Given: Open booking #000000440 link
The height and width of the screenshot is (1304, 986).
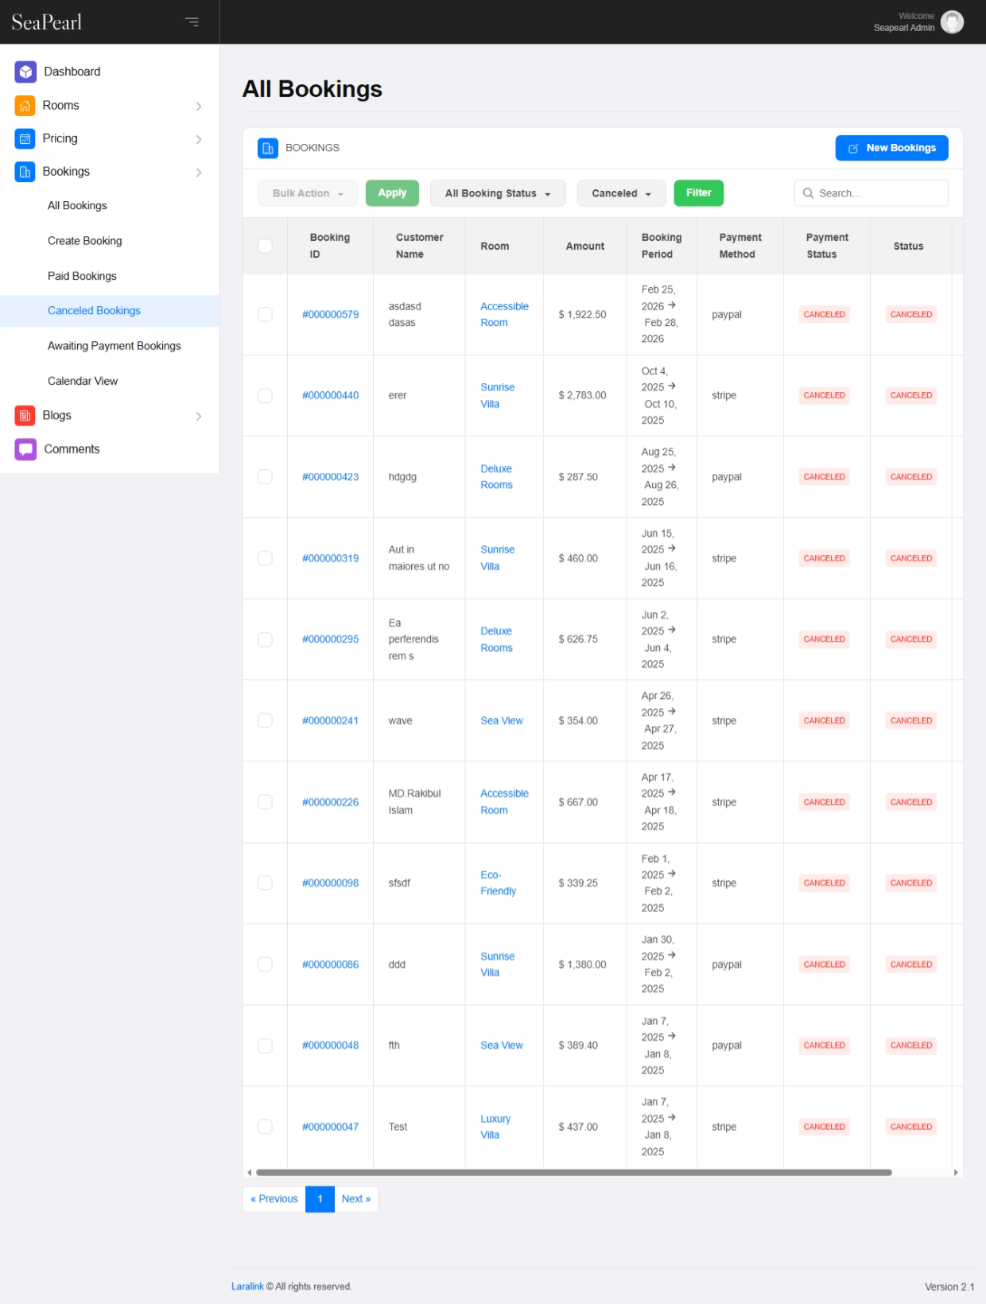Looking at the screenshot, I should click(x=330, y=395).
